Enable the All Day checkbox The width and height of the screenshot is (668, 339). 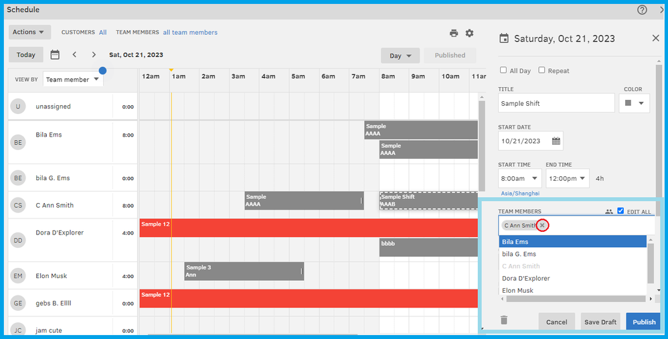(x=503, y=70)
